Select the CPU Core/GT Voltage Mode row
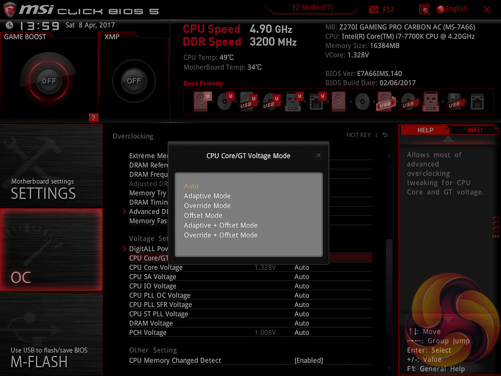This screenshot has height=376, width=501. (250, 258)
